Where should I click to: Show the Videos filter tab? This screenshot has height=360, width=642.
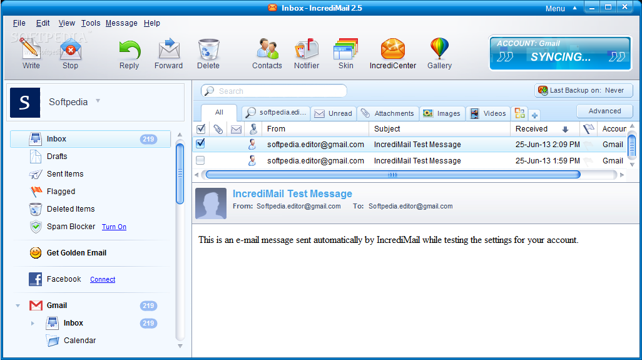[x=488, y=113]
